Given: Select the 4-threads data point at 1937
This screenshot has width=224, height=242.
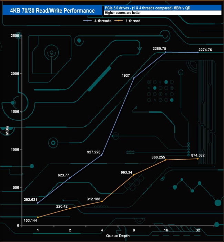Looking at the screenshot, I should pos(134,78).
